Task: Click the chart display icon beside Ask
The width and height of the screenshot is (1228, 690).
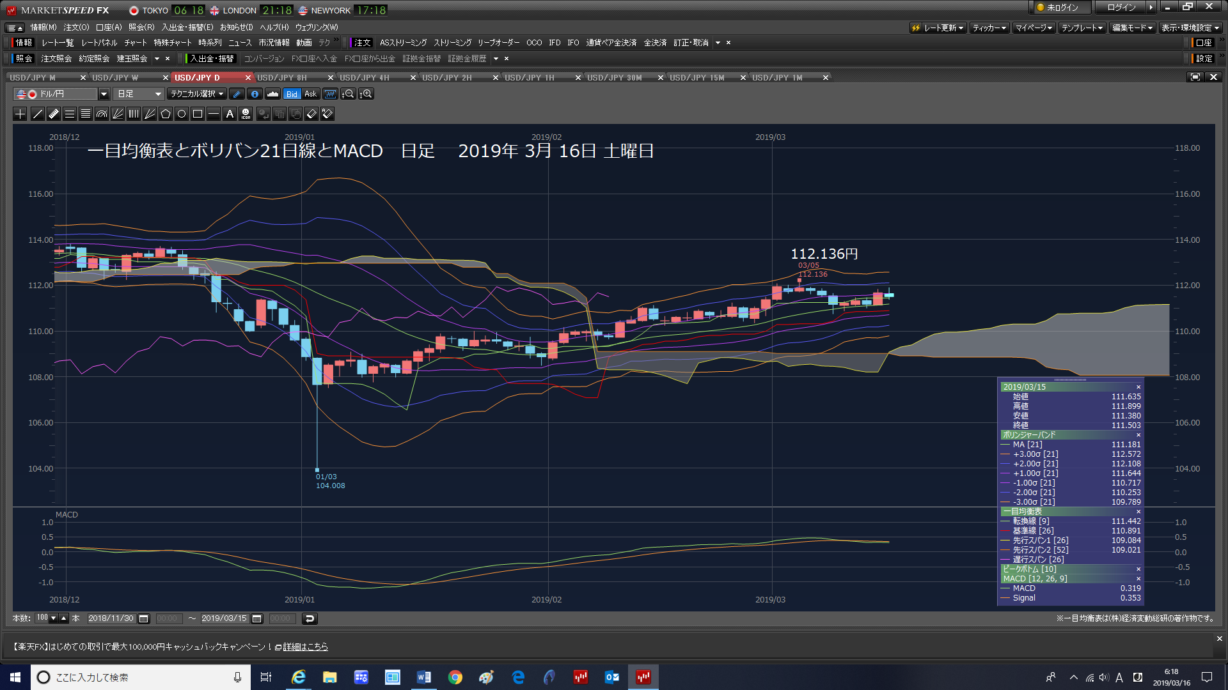Action: click(x=330, y=94)
